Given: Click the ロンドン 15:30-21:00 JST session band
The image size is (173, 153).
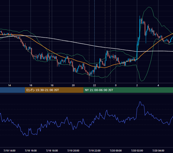Looking at the screenshot, I should [54, 90].
